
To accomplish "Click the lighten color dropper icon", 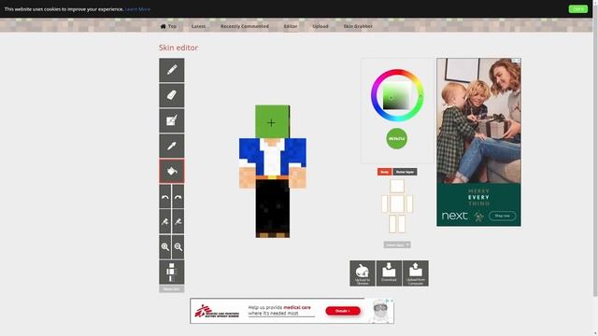I will click(x=165, y=221).
